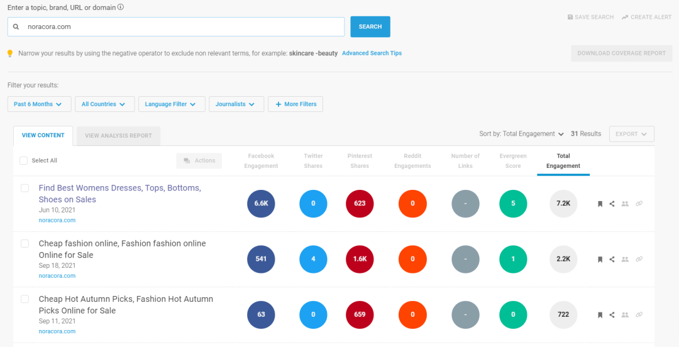Click the lightbulb tip icon
This screenshot has height=347, width=679.
pos(10,53)
